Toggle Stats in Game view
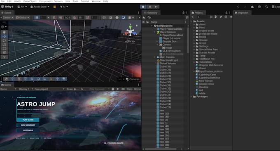 pyautogui.click(x=129, y=89)
